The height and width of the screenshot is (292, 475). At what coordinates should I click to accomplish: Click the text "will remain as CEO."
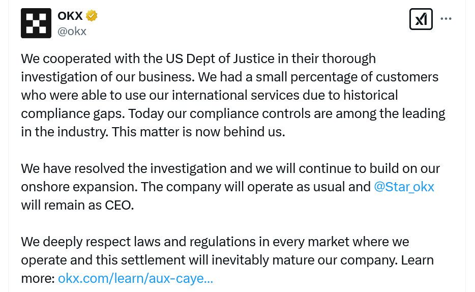coord(77,205)
